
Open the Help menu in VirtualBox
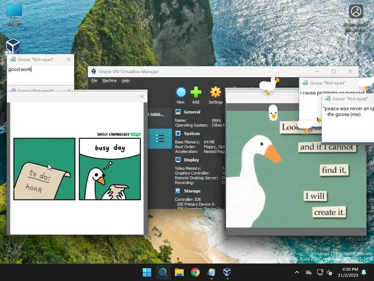[126, 80]
